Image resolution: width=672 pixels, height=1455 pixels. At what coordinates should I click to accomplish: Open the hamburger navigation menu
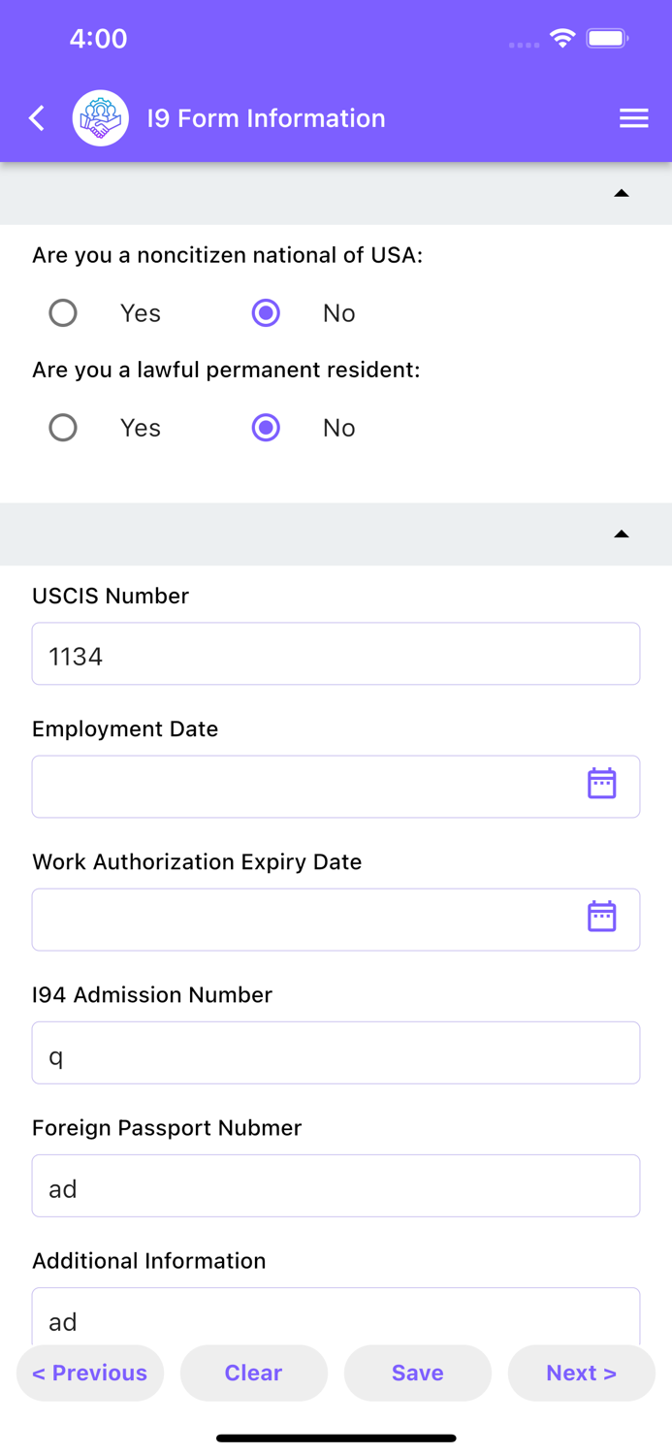(x=634, y=117)
